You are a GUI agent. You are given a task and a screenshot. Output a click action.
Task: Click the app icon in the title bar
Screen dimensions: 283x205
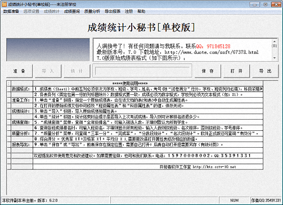4,4
